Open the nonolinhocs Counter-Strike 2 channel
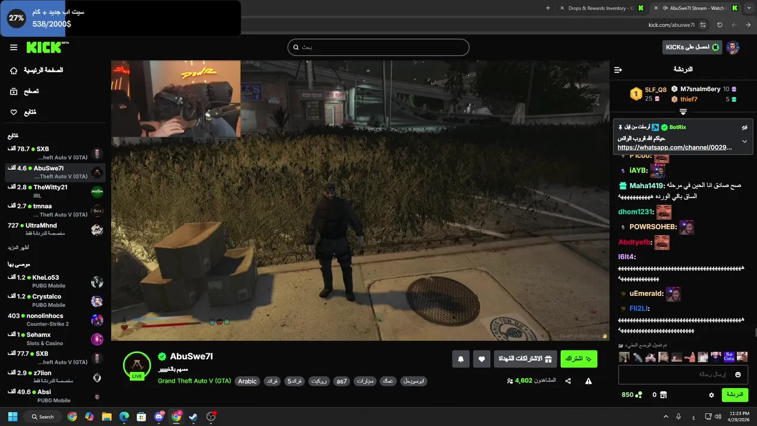The width and height of the screenshot is (757, 426). [56, 319]
